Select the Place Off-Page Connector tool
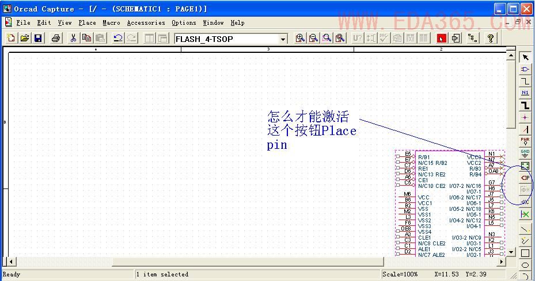The height and width of the screenshot is (281, 535). 525,202
